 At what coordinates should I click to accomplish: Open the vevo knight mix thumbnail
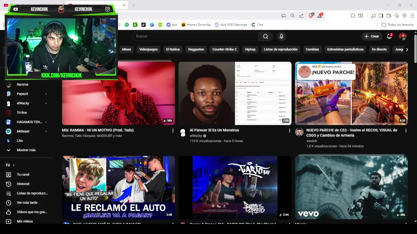tap(352, 188)
